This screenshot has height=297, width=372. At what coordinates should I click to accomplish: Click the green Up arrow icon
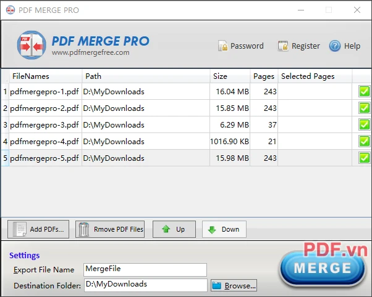point(166,229)
